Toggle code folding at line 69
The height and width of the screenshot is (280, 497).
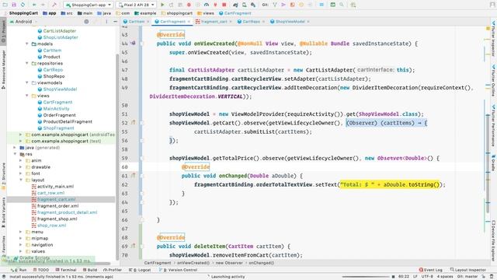pos(141,246)
